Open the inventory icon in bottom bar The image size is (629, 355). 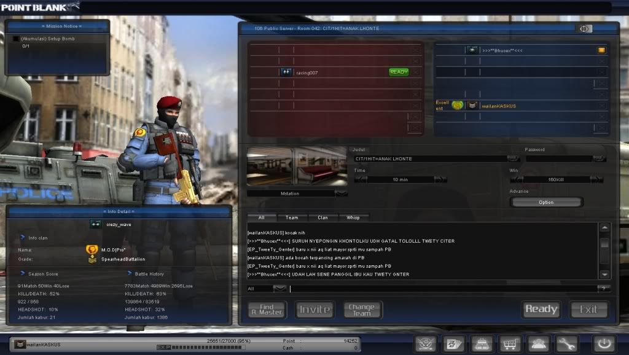(482, 344)
